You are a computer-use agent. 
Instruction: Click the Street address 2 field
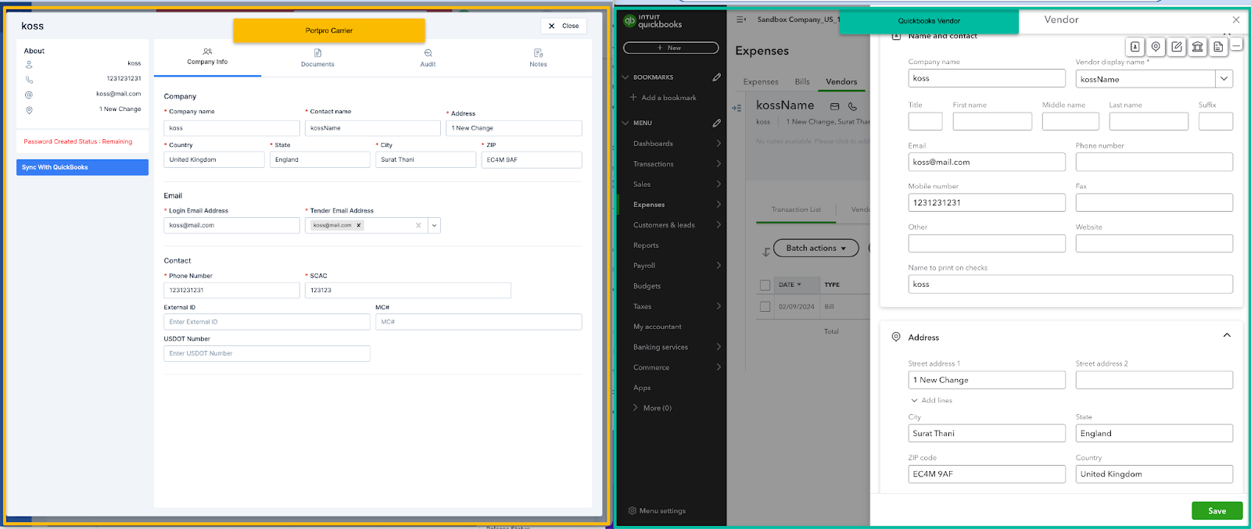[1154, 380]
